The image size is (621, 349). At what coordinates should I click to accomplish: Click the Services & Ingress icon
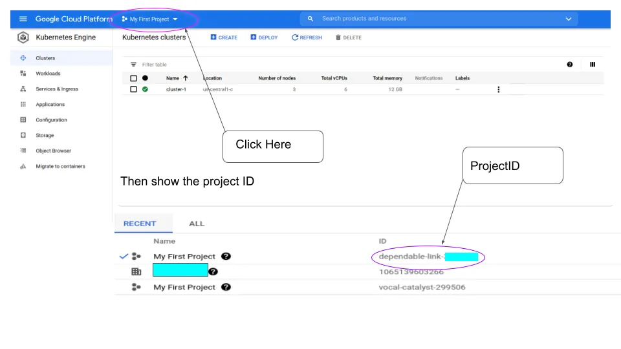click(x=23, y=89)
